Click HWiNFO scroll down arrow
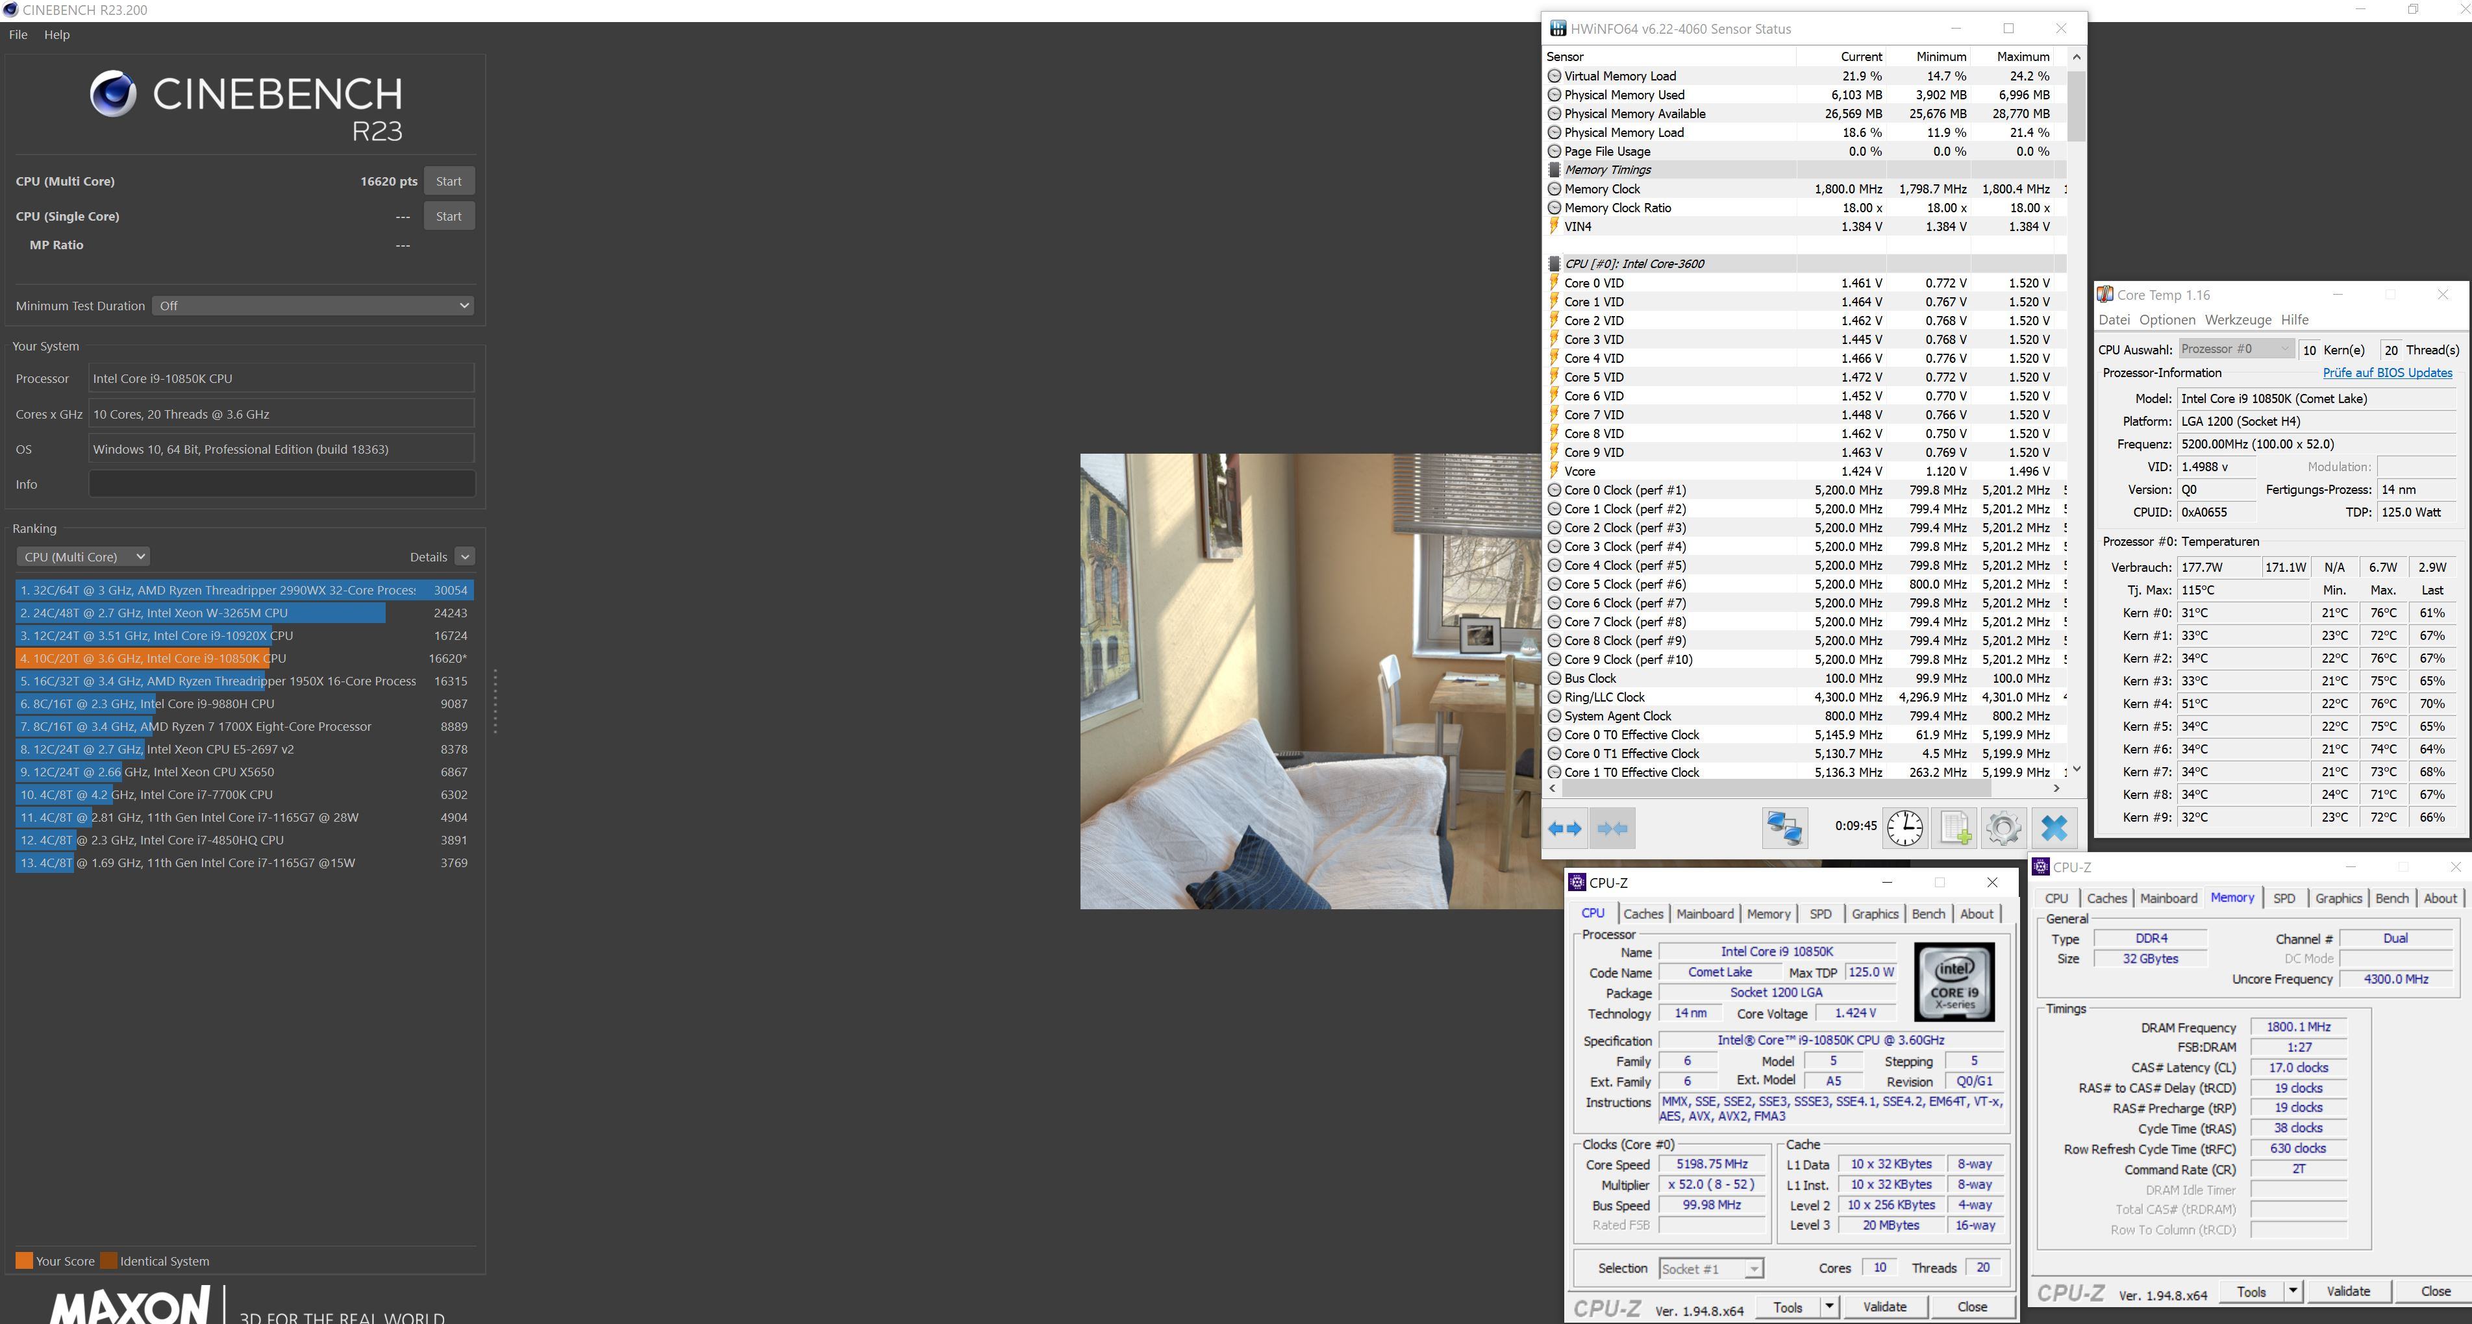 (x=2077, y=768)
